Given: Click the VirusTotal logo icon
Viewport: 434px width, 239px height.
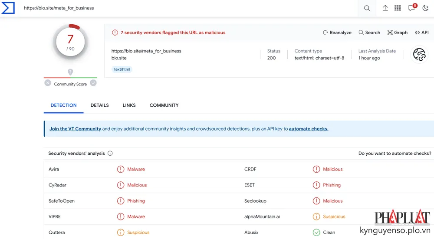Looking at the screenshot, I should 8,8.
